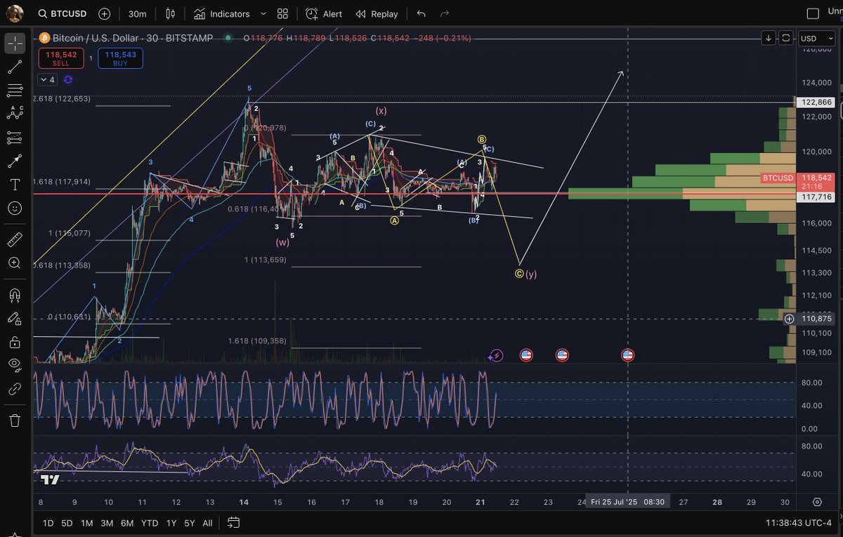The height and width of the screenshot is (537, 843).
Task: Open the chart patterns tool group
Action: coord(15,114)
